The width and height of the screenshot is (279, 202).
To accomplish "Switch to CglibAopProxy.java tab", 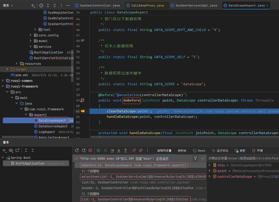I will click(x=145, y=5).
